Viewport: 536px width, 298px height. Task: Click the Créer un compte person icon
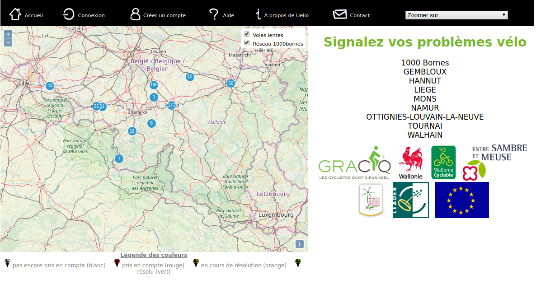(136, 14)
